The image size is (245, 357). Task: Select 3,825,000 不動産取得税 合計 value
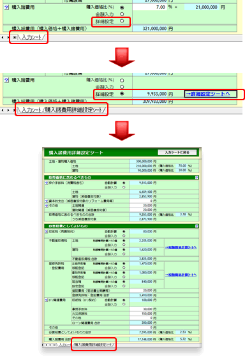tap(141, 259)
